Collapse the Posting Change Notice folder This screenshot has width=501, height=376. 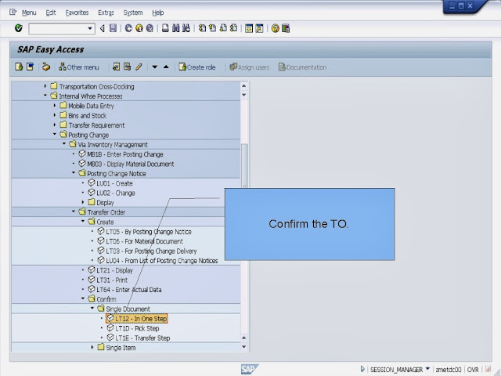73,172
